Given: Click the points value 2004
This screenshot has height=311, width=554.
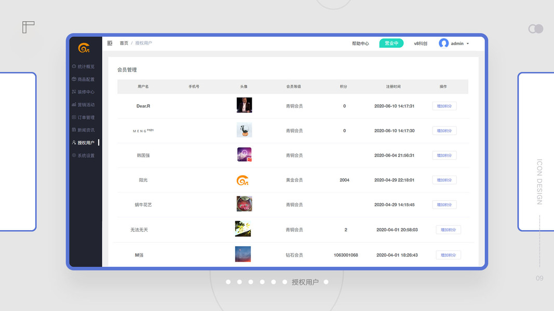Looking at the screenshot, I should [344, 180].
